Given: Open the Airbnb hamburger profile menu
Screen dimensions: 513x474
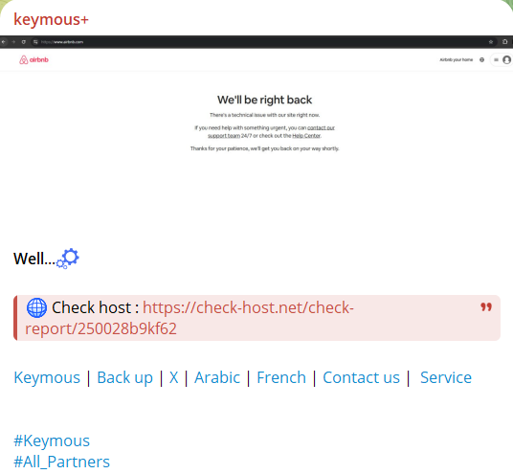Looking at the screenshot, I should (496, 60).
